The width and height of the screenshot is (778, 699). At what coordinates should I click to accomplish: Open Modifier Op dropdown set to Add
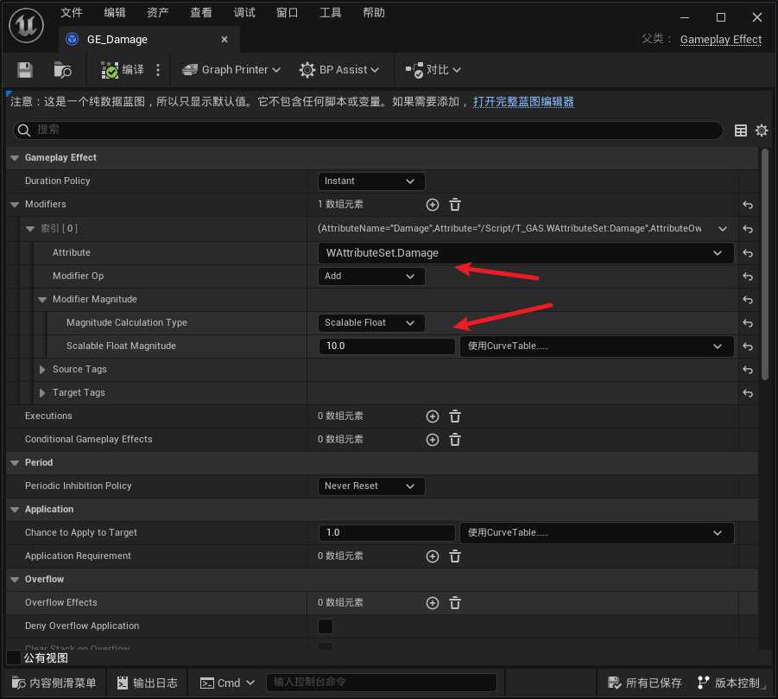click(x=370, y=276)
